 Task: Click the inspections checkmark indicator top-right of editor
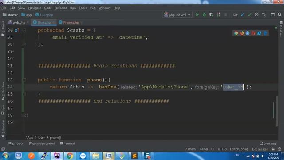click(276, 28)
